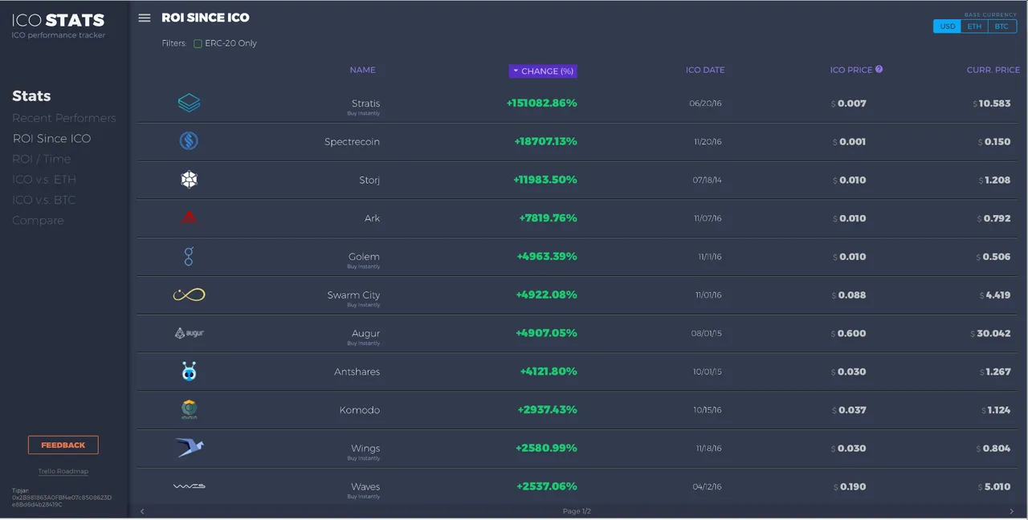
Task: Open Compare in sidebar
Action: 38,221
